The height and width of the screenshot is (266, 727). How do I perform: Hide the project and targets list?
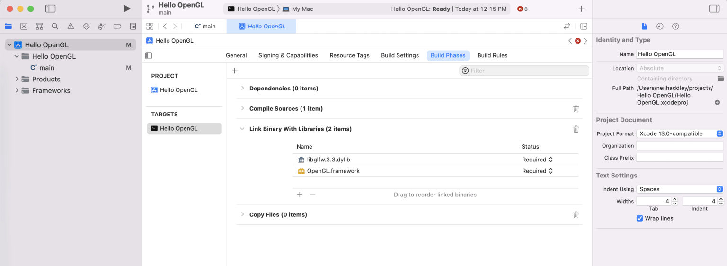(x=149, y=55)
